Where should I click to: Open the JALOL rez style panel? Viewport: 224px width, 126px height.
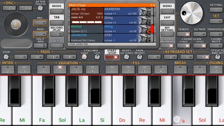87,16
